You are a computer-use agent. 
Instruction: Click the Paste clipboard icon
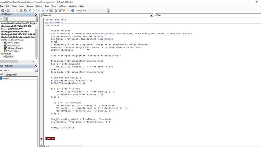(21, 11)
